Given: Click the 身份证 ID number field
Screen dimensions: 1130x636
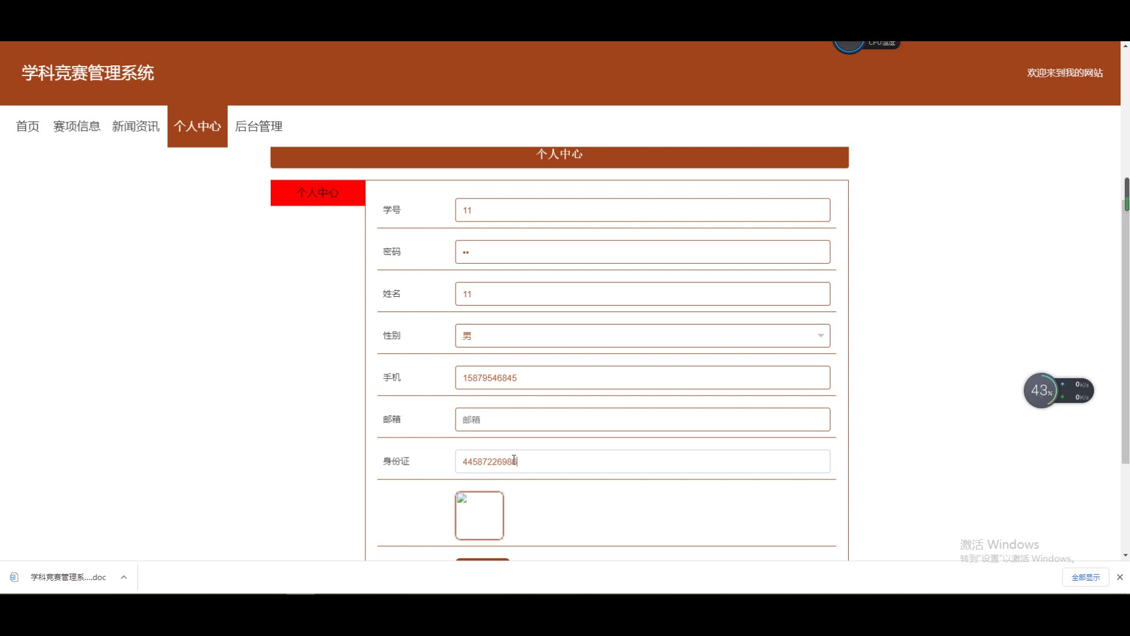Looking at the screenshot, I should pyautogui.click(x=642, y=461).
